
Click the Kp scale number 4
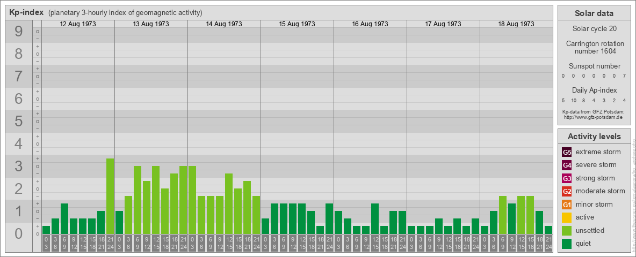19,144
